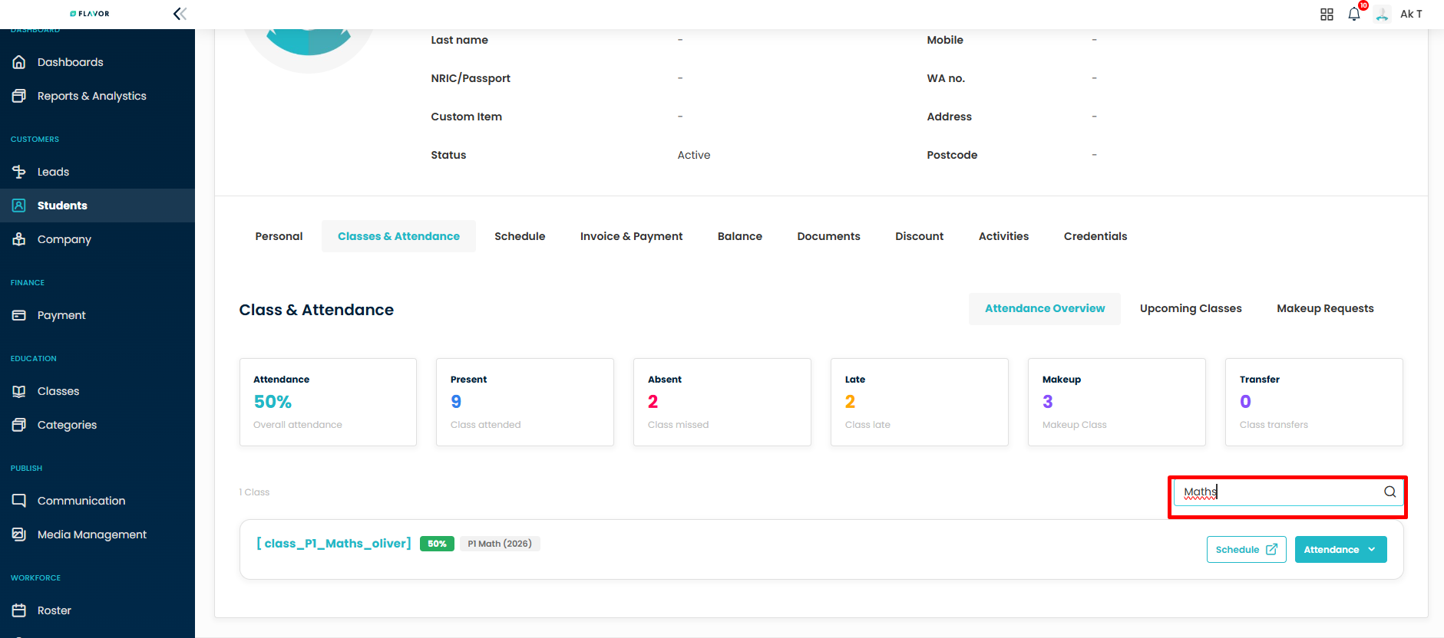Go to Leads menu item
The width and height of the screenshot is (1444, 638).
coord(97,172)
